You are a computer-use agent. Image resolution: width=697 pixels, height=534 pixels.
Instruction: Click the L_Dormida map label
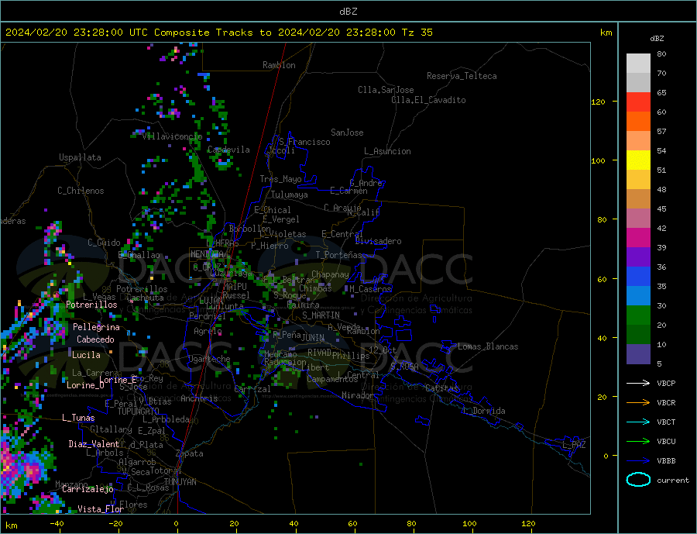pyautogui.click(x=484, y=411)
